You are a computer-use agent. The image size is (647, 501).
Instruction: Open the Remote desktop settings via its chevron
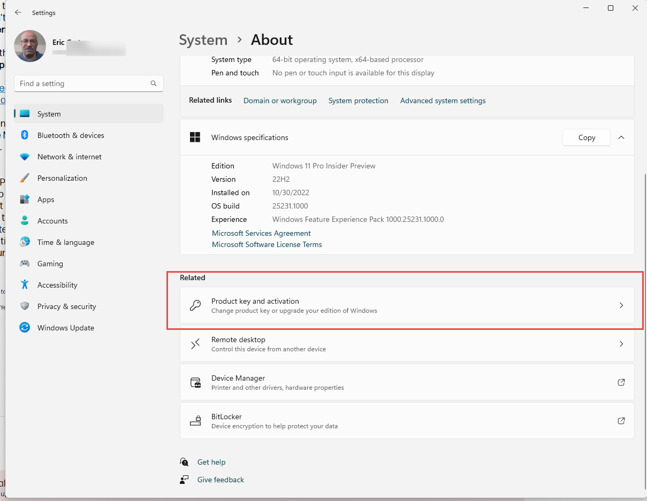[621, 344]
